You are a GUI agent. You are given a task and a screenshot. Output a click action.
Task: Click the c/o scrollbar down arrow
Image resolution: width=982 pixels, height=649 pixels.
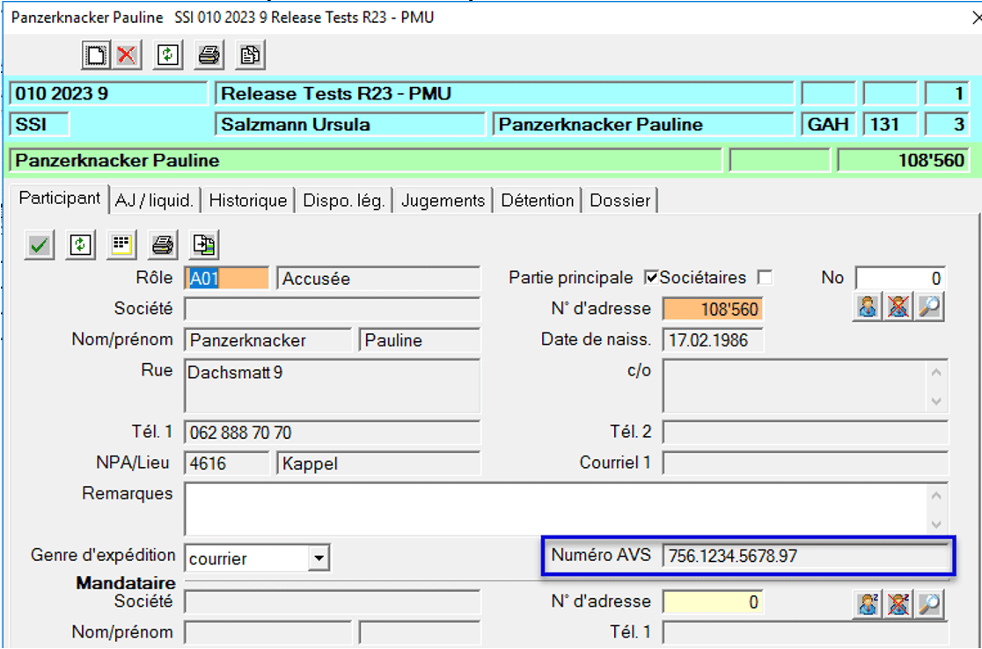pyautogui.click(x=936, y=400)
